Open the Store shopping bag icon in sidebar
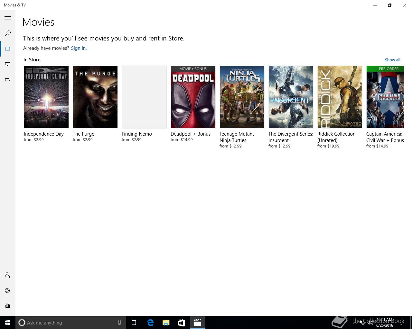Viewport: 412px width, 329px height. pos(8,306)
